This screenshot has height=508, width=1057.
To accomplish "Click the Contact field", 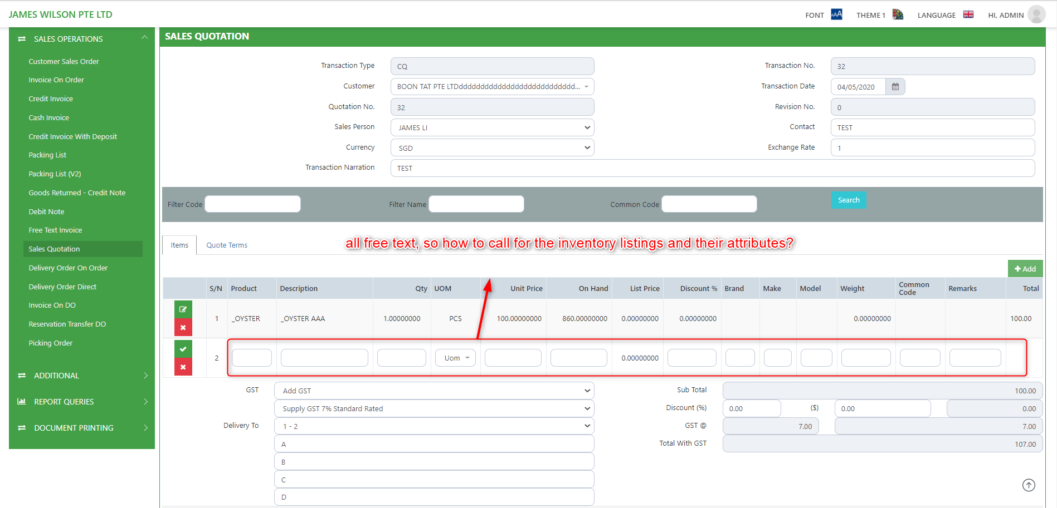I will pyautogui.click(x=932, y=127).
